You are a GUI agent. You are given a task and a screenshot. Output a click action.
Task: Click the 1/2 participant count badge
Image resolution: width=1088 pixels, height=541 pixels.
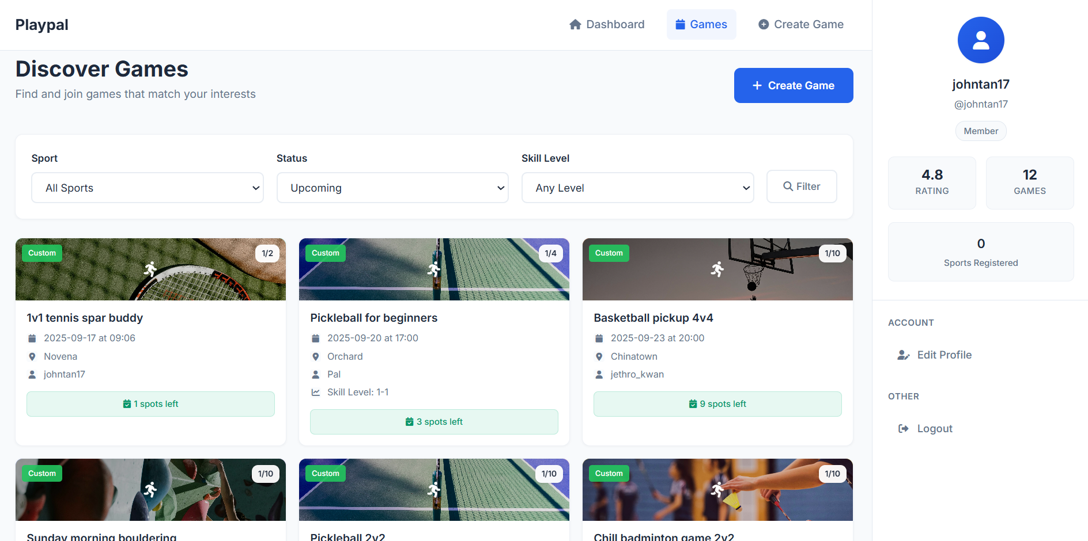[x=267, y=253]
